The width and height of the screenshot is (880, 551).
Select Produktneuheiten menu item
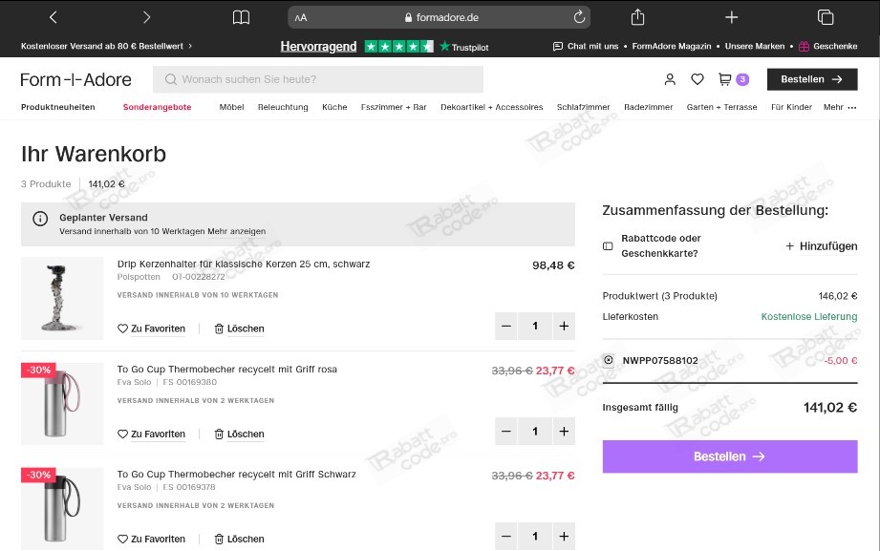click(x=57, y=107)
